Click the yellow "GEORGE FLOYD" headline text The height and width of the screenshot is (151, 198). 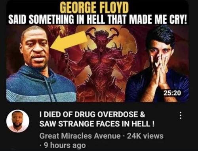pyautogui.click(x=95, y=8)
